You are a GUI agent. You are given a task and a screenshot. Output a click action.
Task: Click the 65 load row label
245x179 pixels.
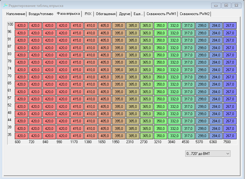pos(10,83)
